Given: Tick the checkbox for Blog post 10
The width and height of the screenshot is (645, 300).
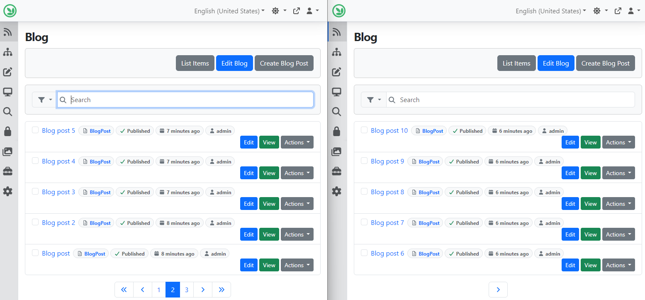Looking at the screenshot, I should tap(364, 130).
